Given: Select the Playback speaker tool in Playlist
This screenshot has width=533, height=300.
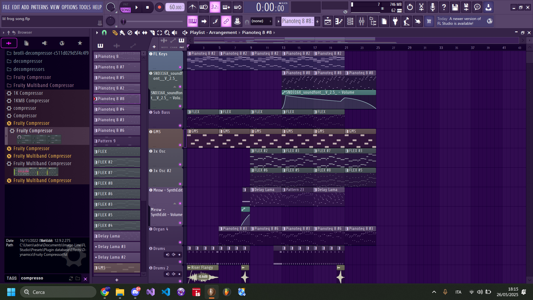Looking at the screenshot, I should pos(174,33).
